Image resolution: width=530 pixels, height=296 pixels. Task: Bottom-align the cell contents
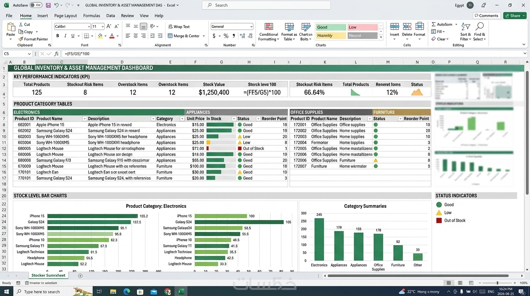143,26
